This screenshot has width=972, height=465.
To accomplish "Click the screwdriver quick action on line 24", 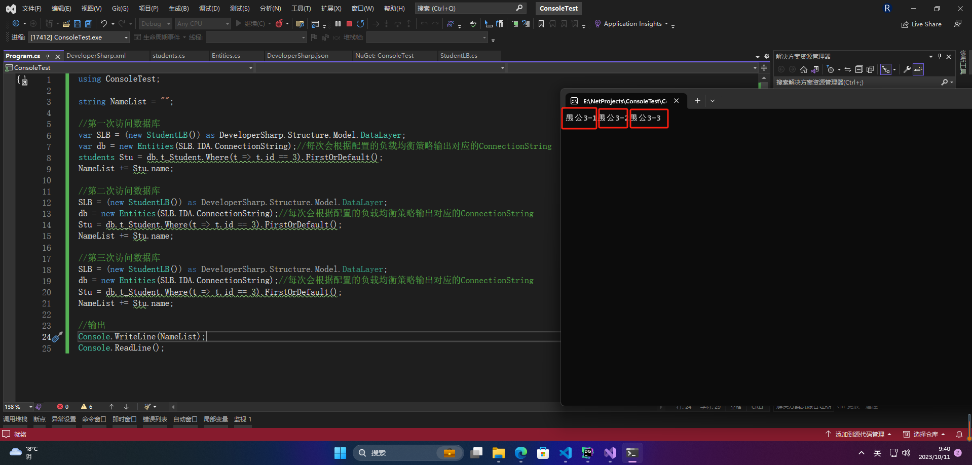I will (x=58, y=336).
